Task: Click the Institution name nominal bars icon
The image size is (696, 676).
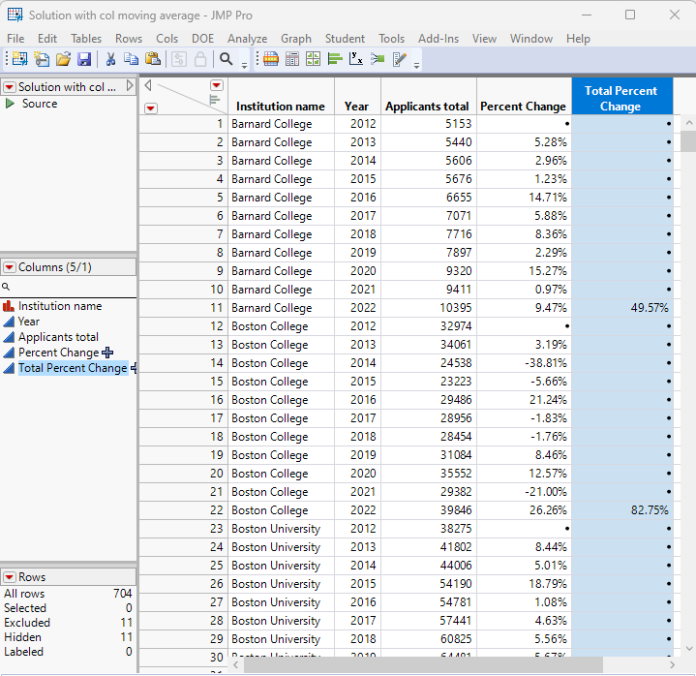Action: tap(9, 306)
